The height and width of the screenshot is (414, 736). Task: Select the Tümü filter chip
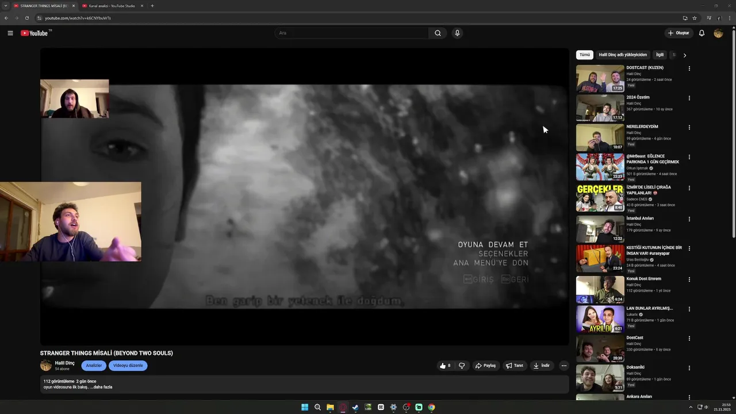pyautogui.click(x=584, y=55)
